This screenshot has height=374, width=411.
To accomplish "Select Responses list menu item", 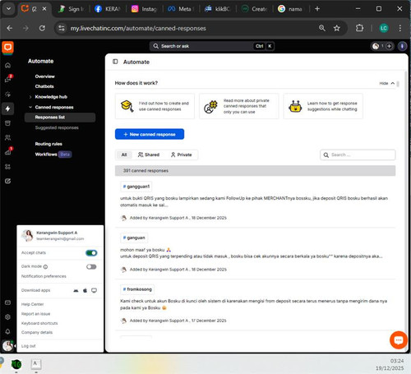I will [60, 118].
